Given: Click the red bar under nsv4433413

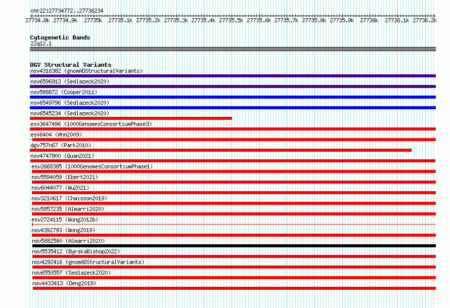Looking at the screenshot, I should (x=234, y=288).
